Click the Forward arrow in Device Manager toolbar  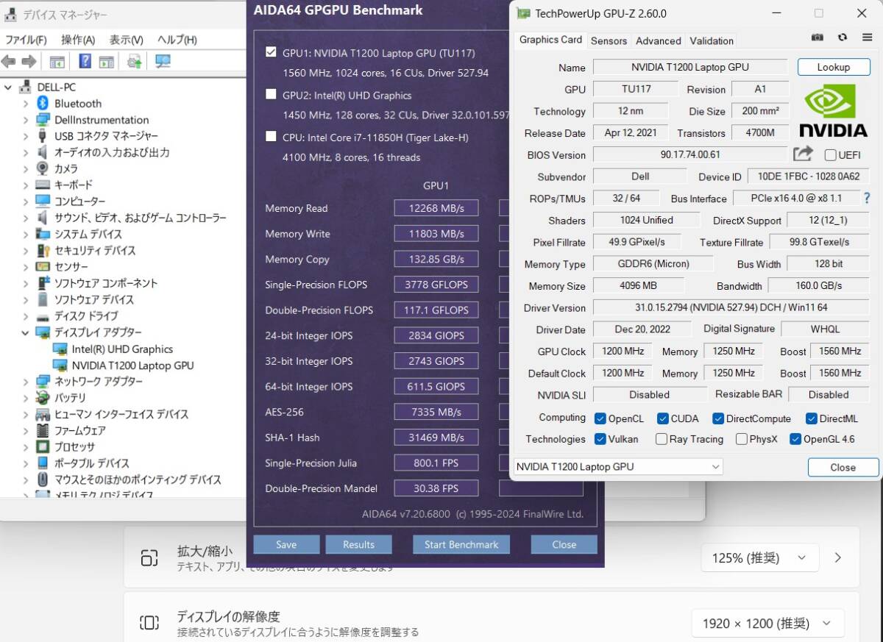(x=29, y=62)
